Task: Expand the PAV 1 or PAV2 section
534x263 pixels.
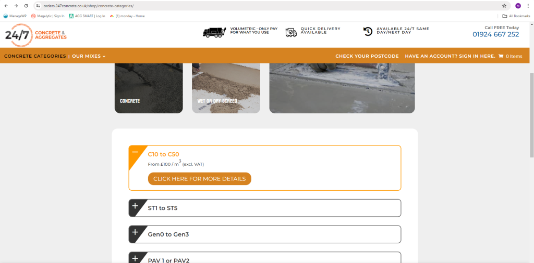Action: coord(135,258)
